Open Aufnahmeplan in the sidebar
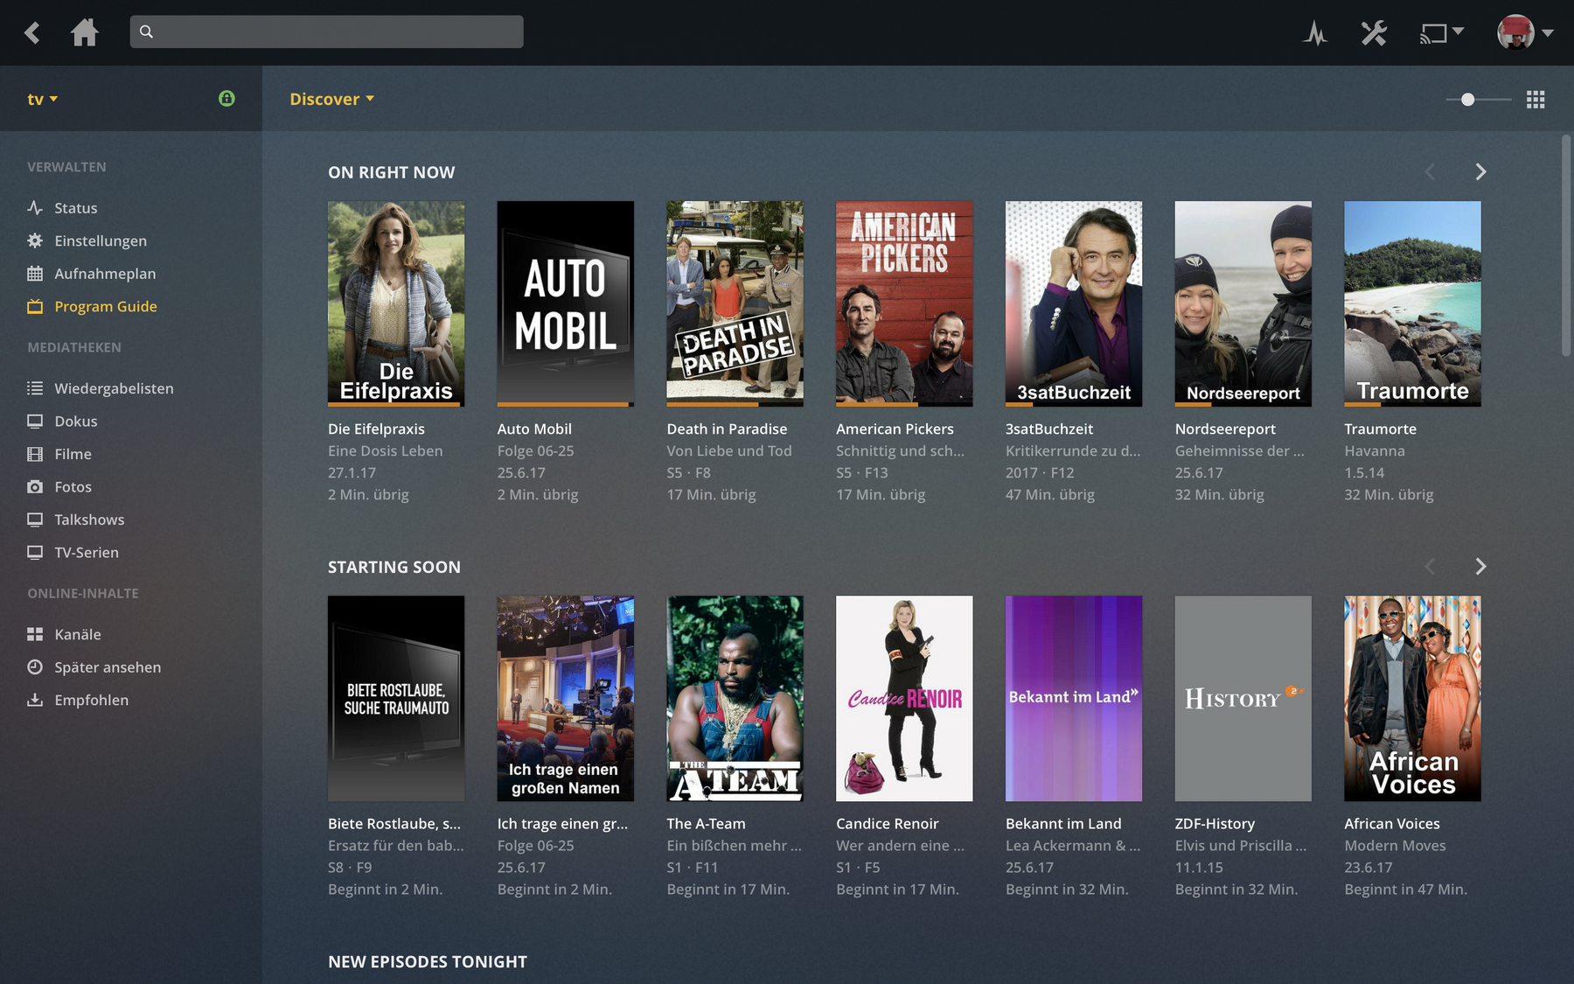 [x=105, y=274]
